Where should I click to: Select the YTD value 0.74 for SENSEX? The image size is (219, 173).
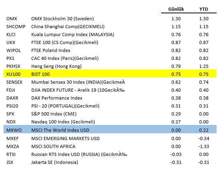(x=204, y=82)
